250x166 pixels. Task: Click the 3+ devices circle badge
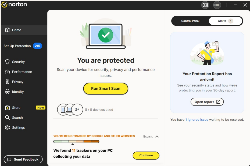77,110
